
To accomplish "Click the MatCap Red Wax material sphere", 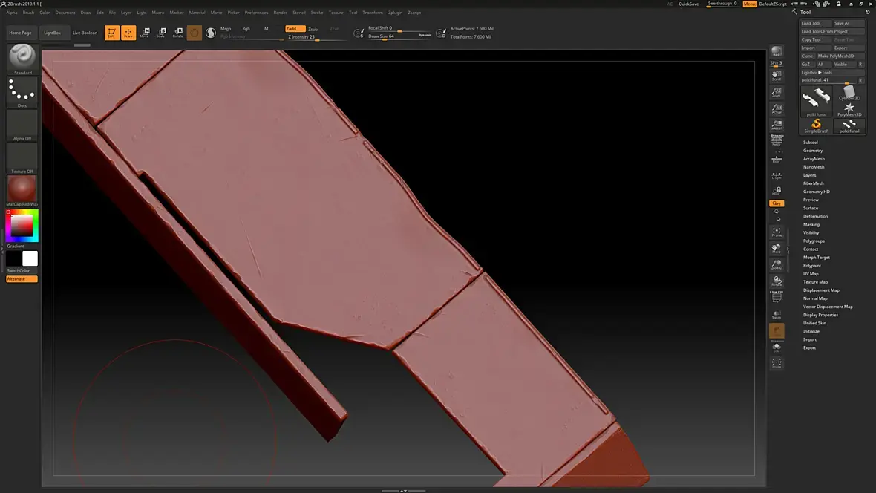I will [22, 189].
